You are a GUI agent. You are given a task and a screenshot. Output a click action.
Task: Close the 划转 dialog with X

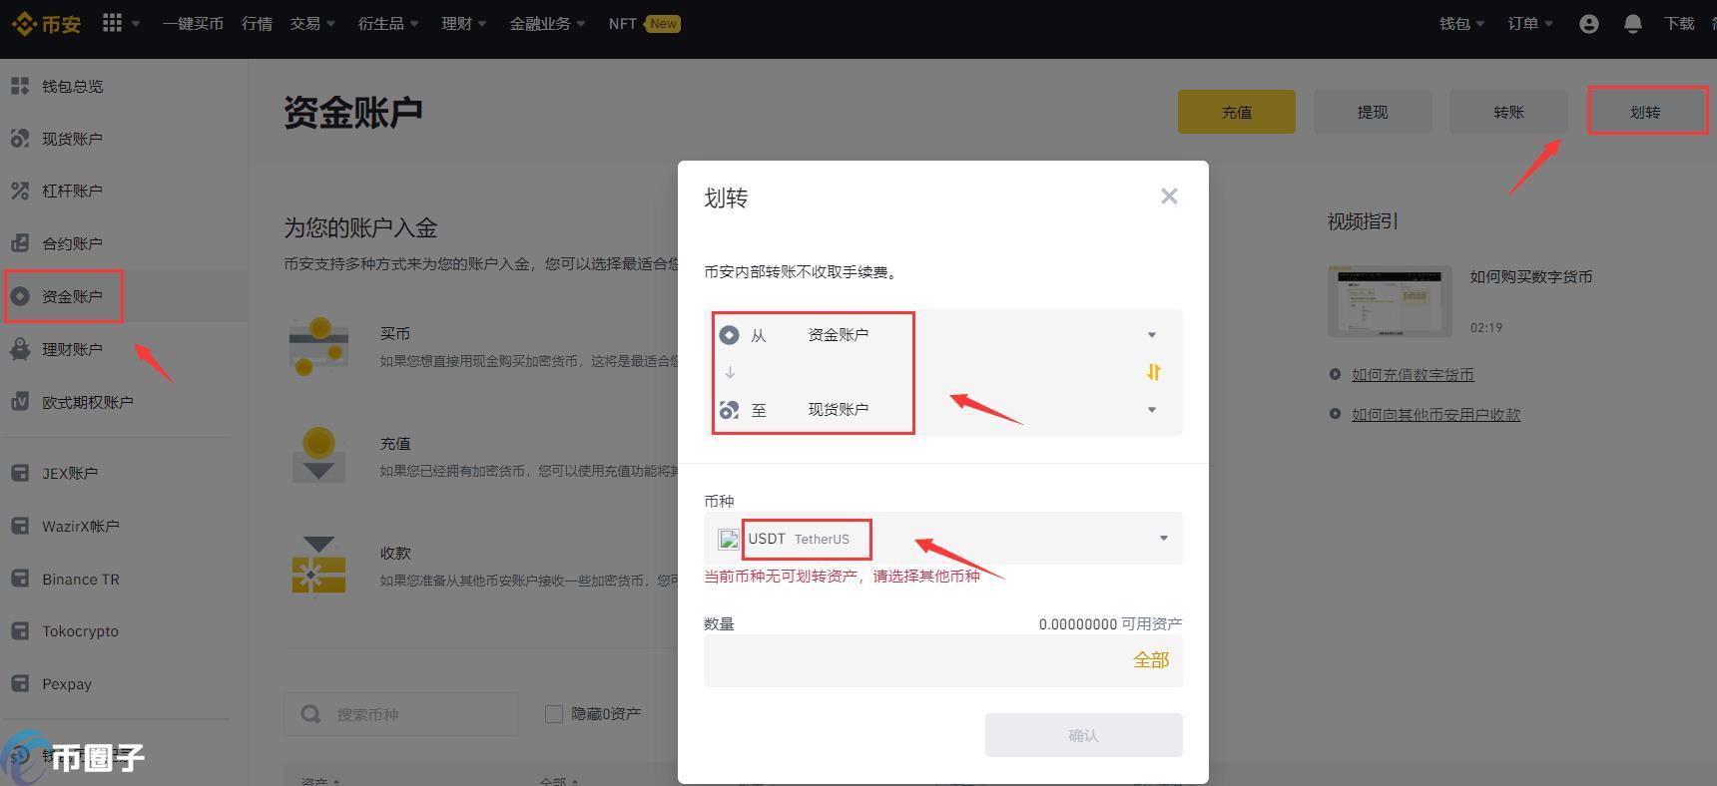click(1169, 196)
